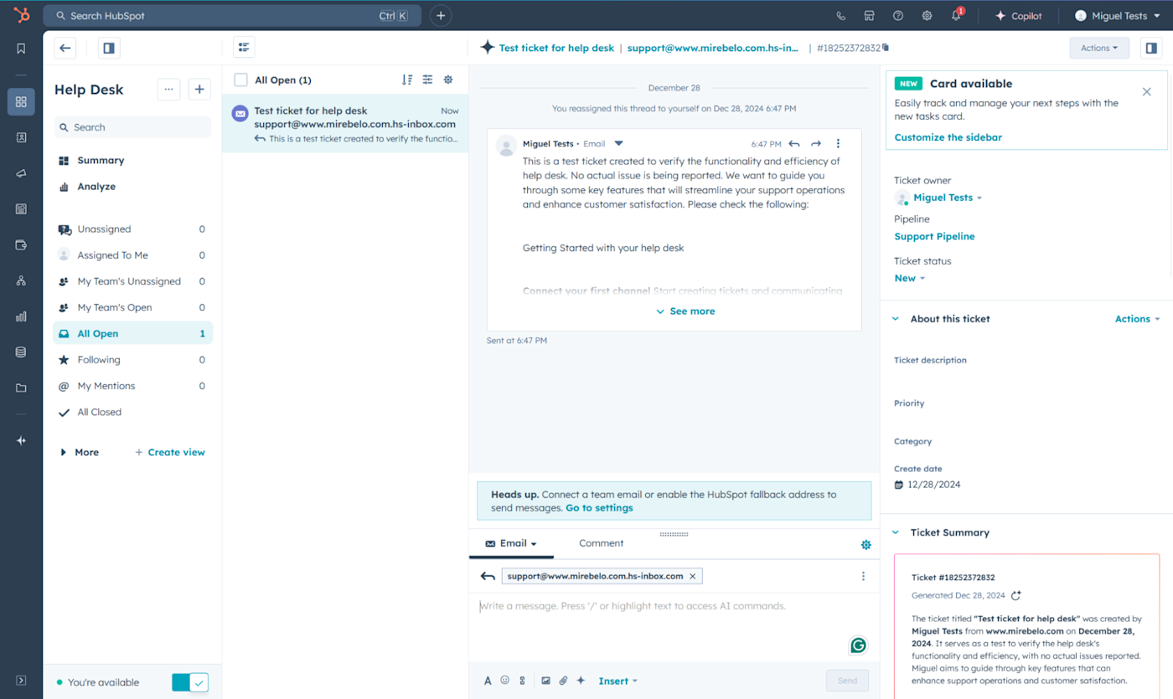
Task: Regenerate the Ticket Summary
Action: click(1016, 595)
